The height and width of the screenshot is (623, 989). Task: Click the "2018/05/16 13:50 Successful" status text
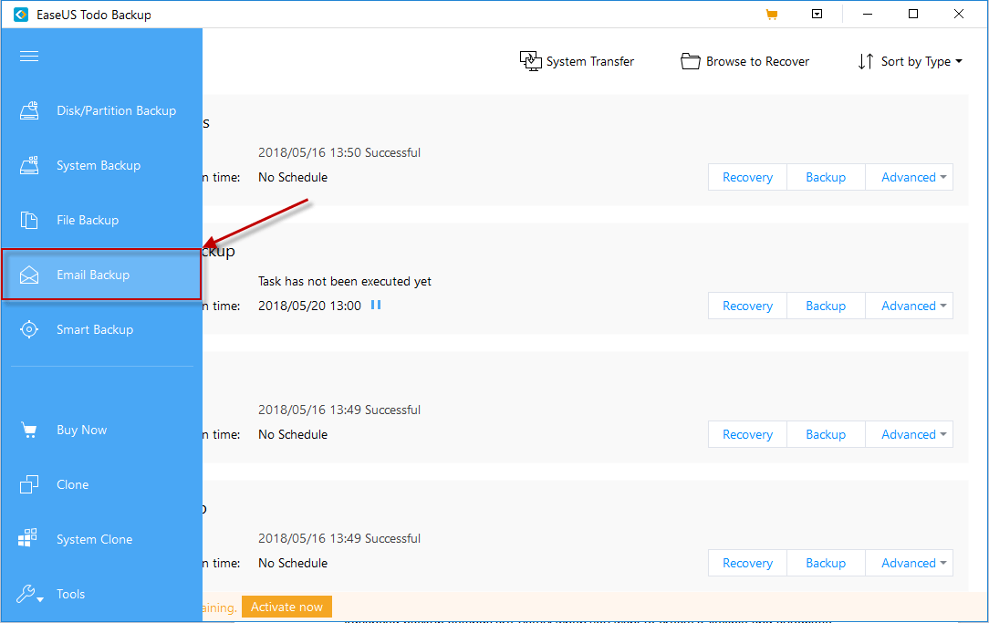pos(339,152)
